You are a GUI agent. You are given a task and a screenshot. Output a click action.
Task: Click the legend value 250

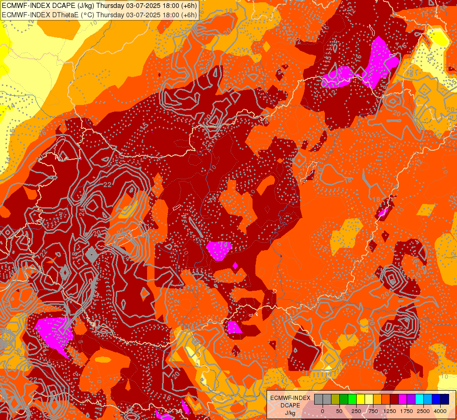point(356,411)
